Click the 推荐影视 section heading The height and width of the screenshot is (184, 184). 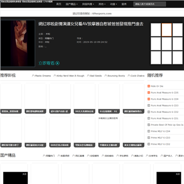8,76
